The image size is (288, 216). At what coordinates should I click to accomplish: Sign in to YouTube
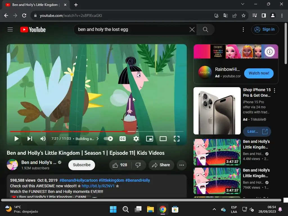point(265,29)
